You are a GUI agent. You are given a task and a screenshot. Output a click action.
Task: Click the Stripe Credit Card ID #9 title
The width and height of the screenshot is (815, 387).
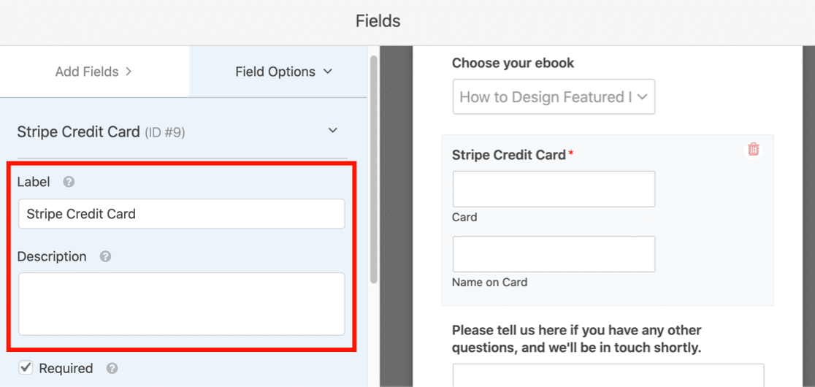coord(101,132)
